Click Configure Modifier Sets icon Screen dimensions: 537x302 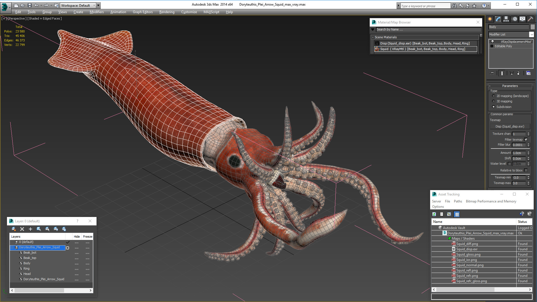(x=528, y=73)
